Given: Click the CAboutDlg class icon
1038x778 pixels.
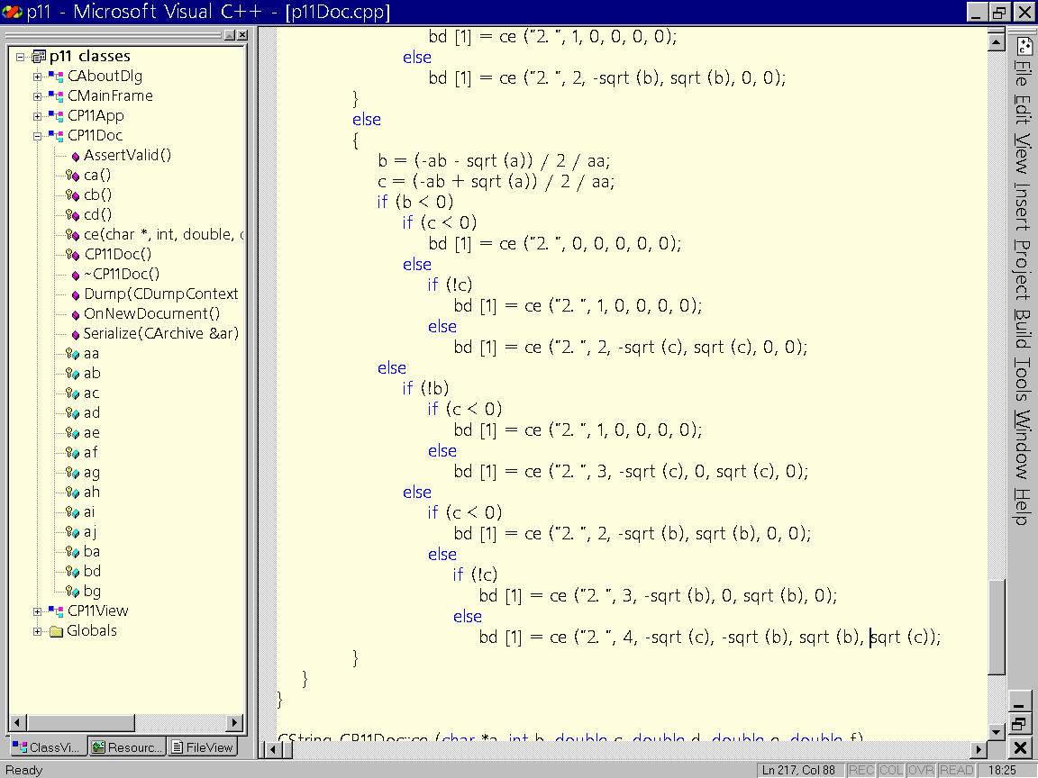Looking at the screenshot, I should click(56, 77).
